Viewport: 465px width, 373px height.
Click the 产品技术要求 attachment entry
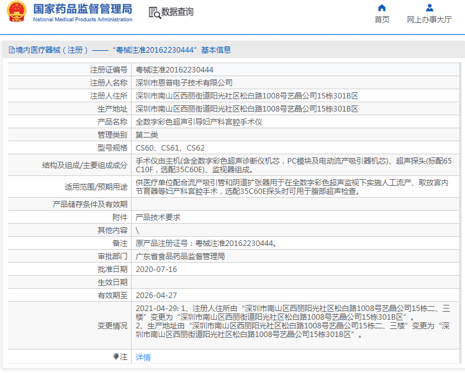coord(158,217)
